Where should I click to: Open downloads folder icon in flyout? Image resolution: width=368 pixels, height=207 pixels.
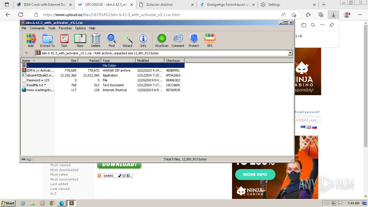[304, 25]
